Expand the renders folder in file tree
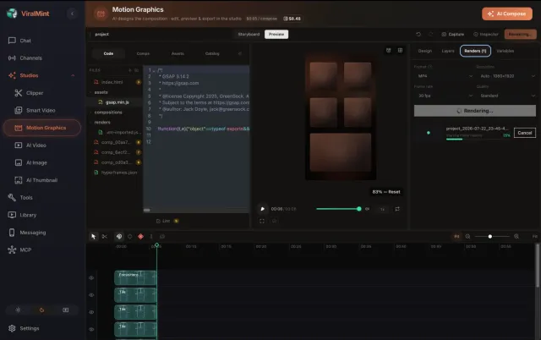Image resolution: width=541 pixels, height=340 pixels. coord(102,122)
